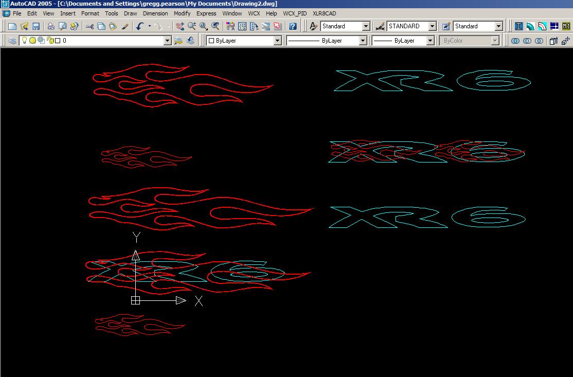The image size is (573, 377).
Task: Expand the dimension style STANDARD dropdown
Action: point(432,26)
